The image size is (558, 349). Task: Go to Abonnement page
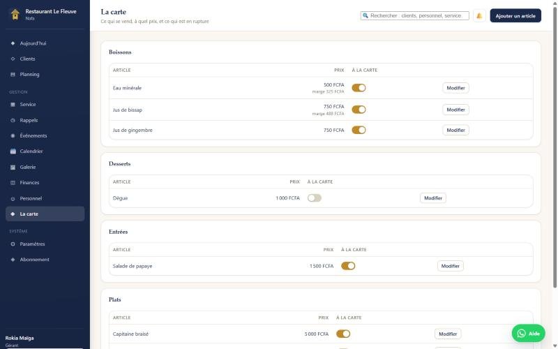(45, 260)
